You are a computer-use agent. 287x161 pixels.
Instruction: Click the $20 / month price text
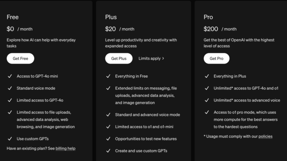tap(120, 29)
